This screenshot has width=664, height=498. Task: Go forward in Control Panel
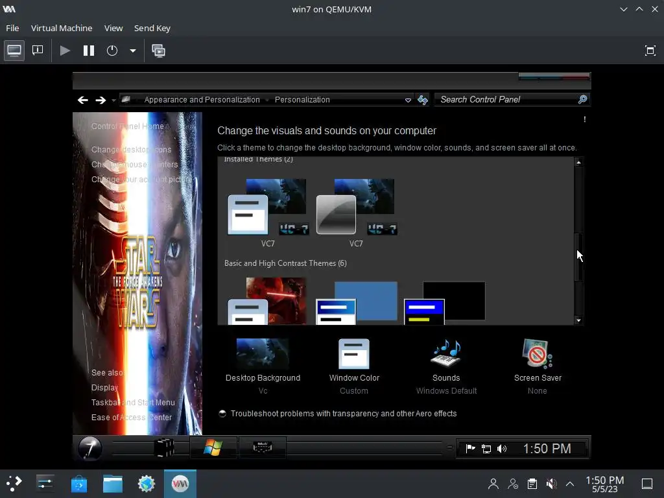101,100
